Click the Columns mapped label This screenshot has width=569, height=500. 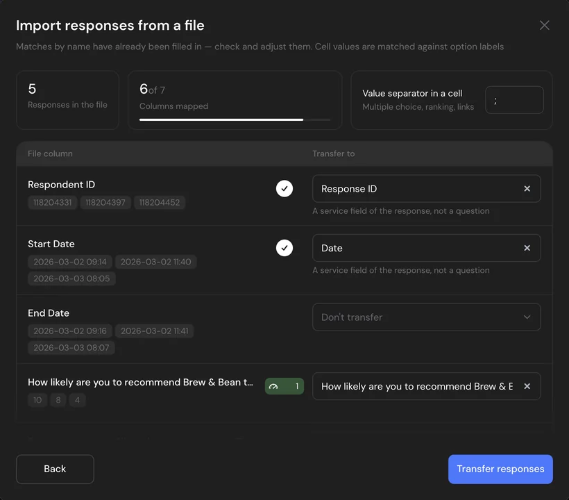pyautogui.click(x=173, y=106)
